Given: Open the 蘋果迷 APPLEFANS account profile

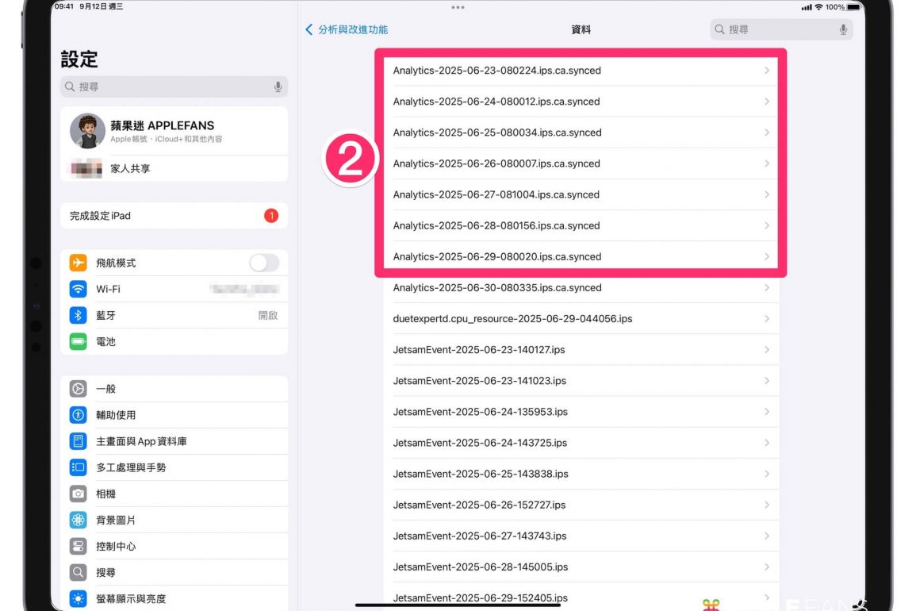Looking at the screenshot, I should point(174,131).
